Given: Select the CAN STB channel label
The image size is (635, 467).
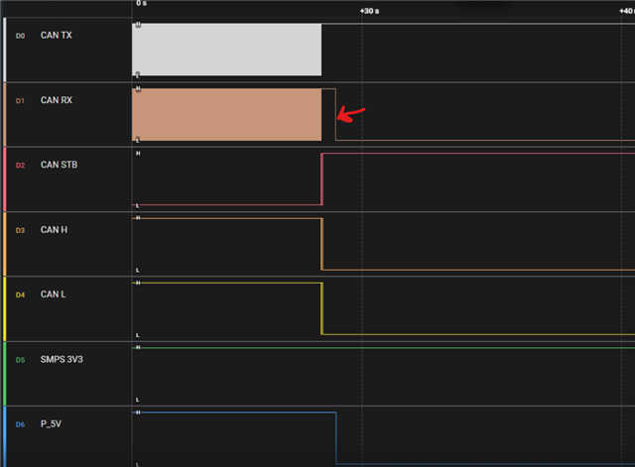Looking at the screenshot, I should point(59,165).
